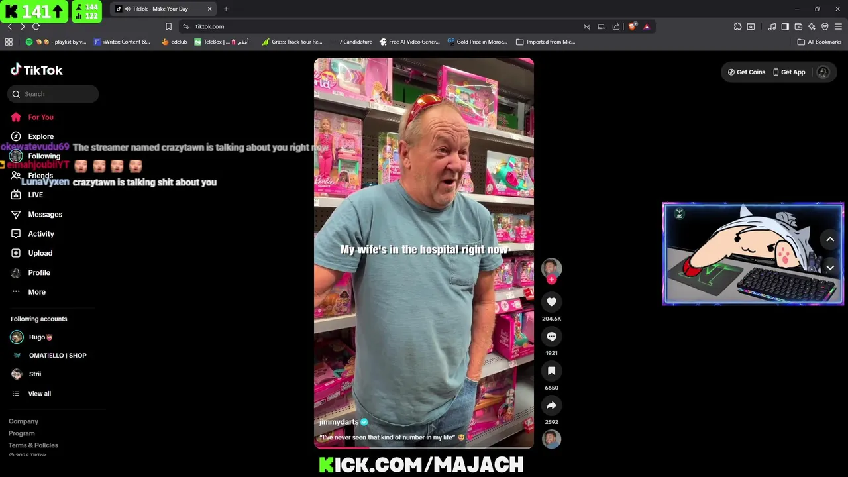
Task: Open the Strii following account
Action: tap(26, 374)
